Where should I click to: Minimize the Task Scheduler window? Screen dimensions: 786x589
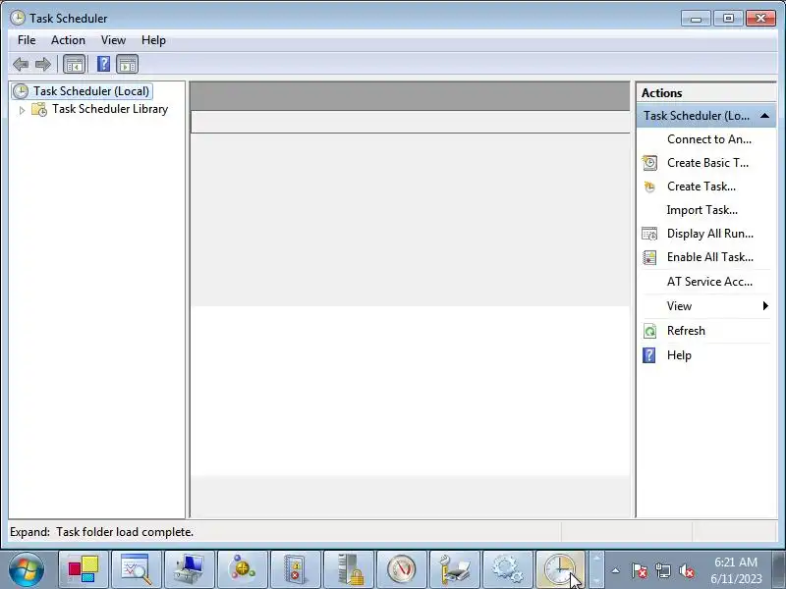click(x=696, y=19)
